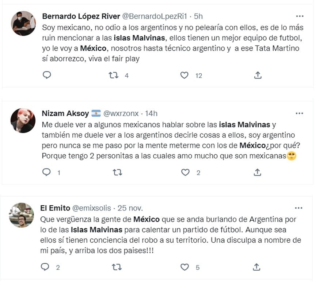View Nizam Aksoy's profile picture
The width and height of the screenshot is (316, 282).
[23, 120]
